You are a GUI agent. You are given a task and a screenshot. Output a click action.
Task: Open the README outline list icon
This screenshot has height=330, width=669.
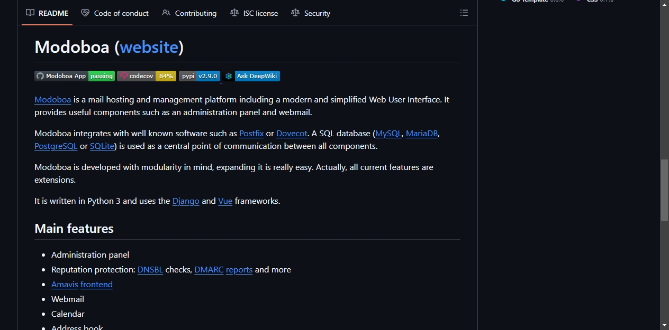464,13
